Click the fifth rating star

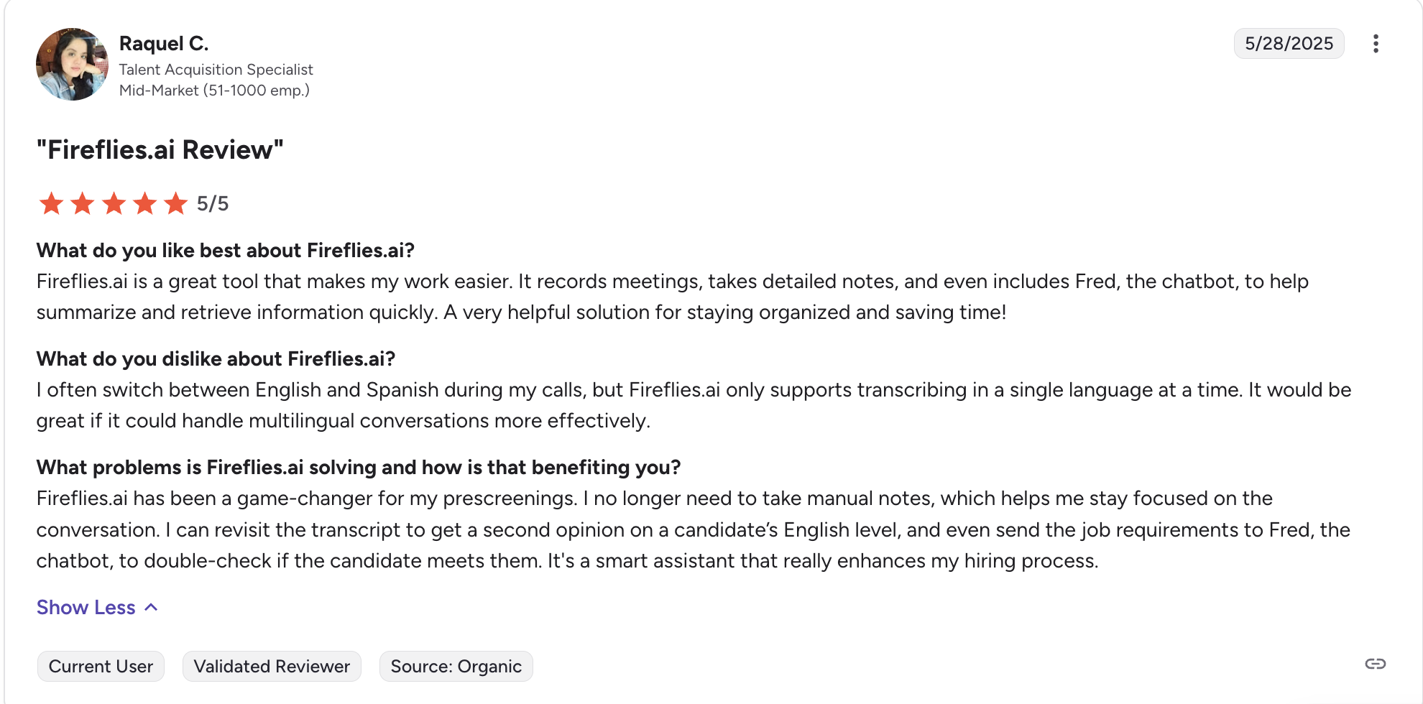(x=176, y=203)
